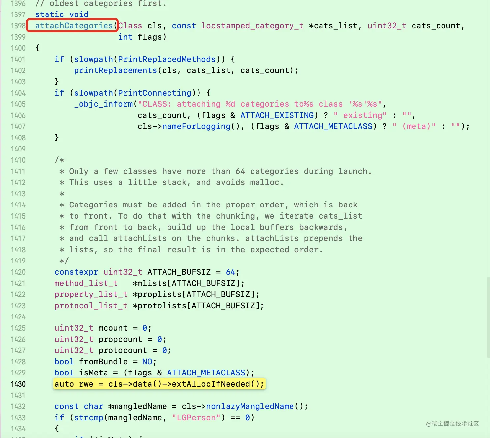Click the PrintReplacedMethods identifier
Image resolution: width=490 pixels, height=438 pixels.
[x=167, y=59]
